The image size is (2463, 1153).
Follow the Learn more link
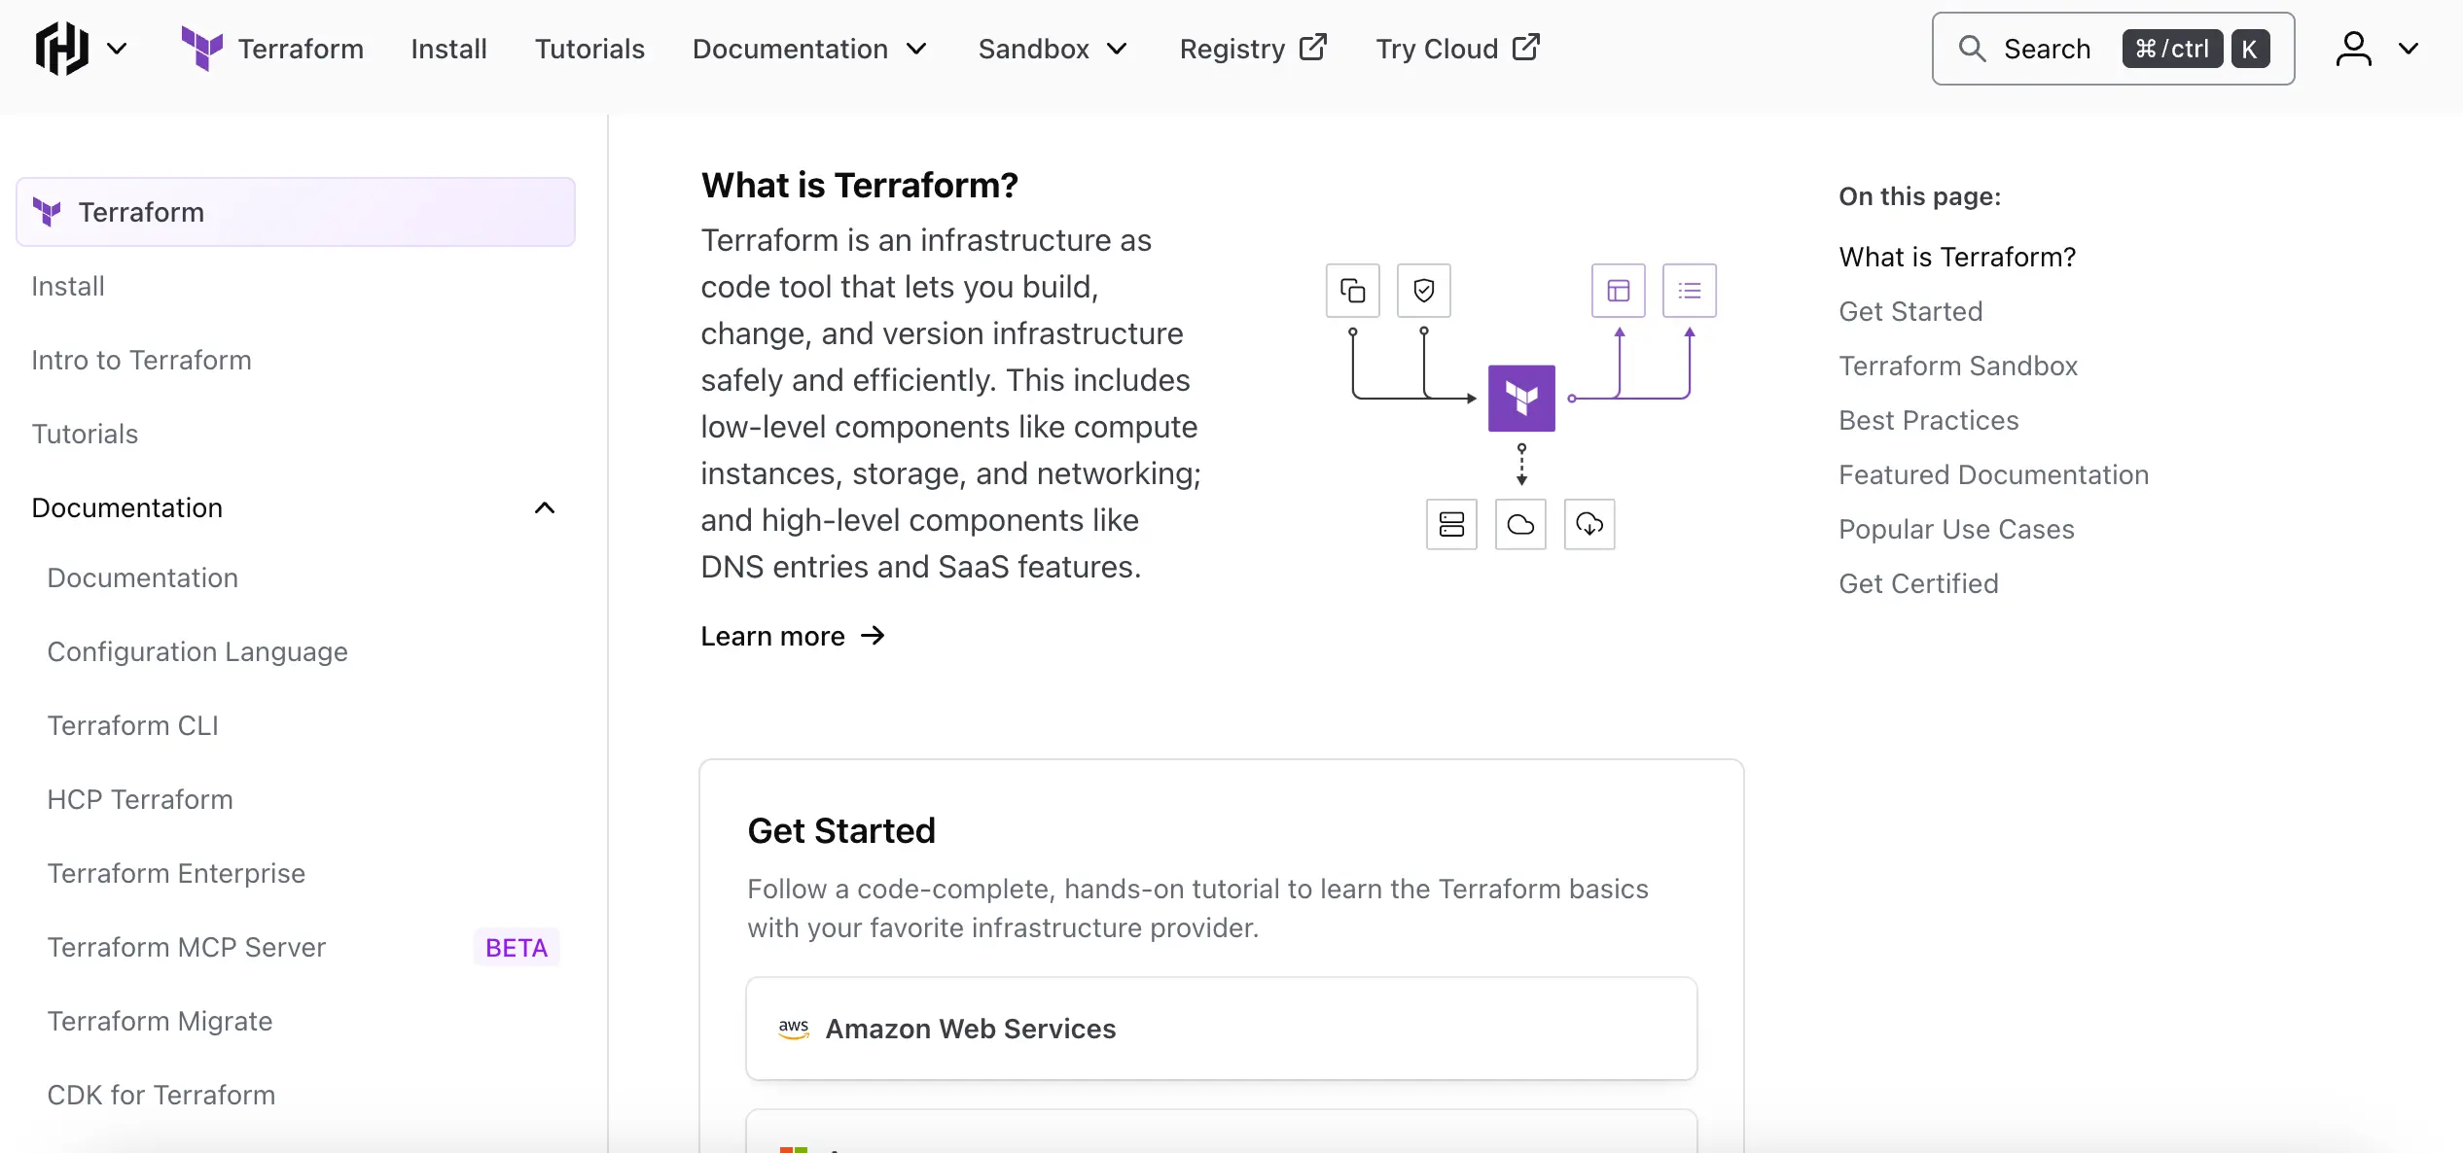click(771, 635)
